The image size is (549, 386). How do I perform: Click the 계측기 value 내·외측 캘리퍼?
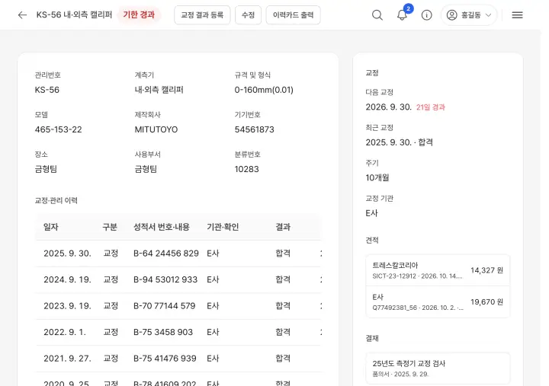(159, 90)
